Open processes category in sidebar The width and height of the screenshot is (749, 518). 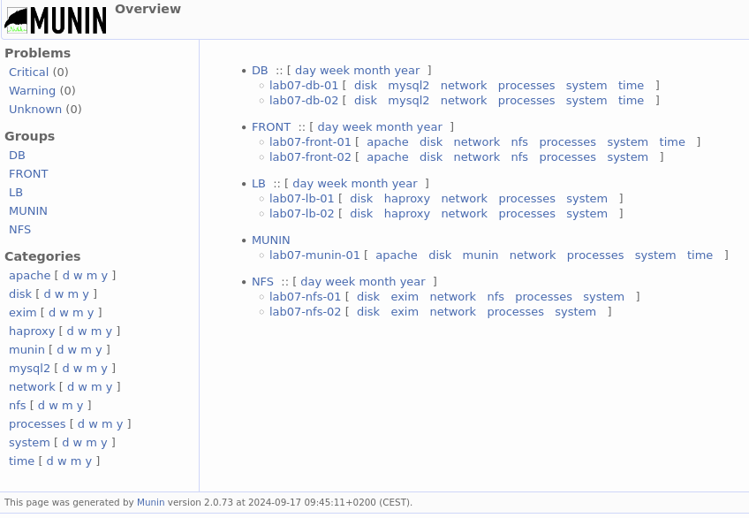click(x=37, y=424)
